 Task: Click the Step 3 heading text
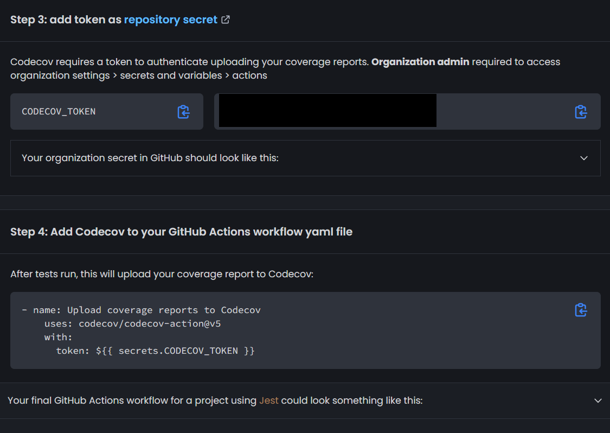click(x=66, y=20)
